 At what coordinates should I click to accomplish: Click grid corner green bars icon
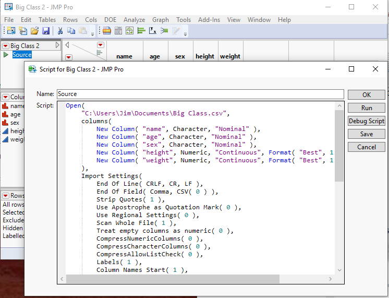click(x=100, y=53)
